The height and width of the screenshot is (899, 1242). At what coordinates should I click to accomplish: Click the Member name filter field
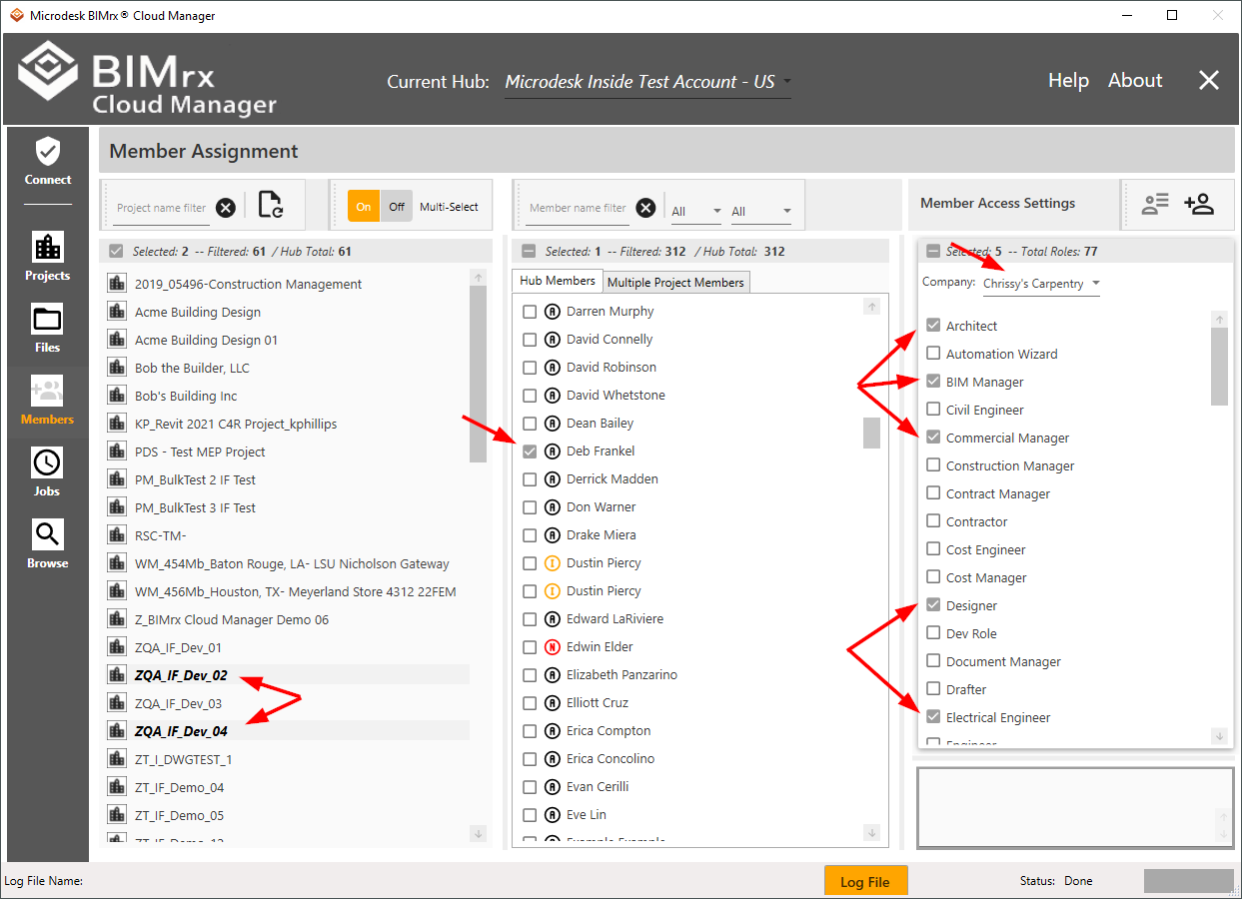(579, 208)
